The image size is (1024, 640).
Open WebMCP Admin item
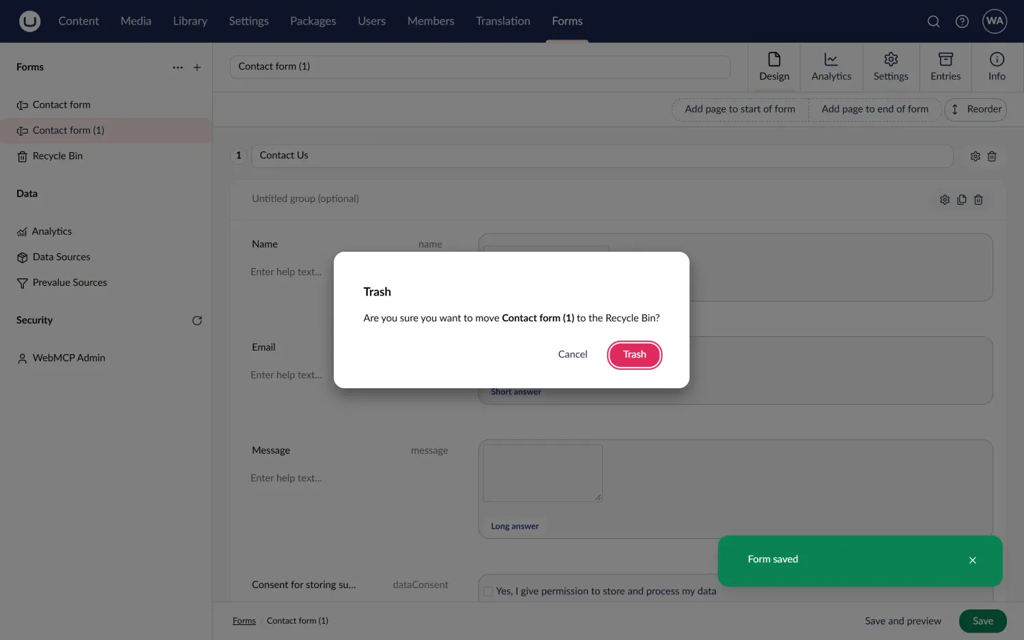[106, 358]
